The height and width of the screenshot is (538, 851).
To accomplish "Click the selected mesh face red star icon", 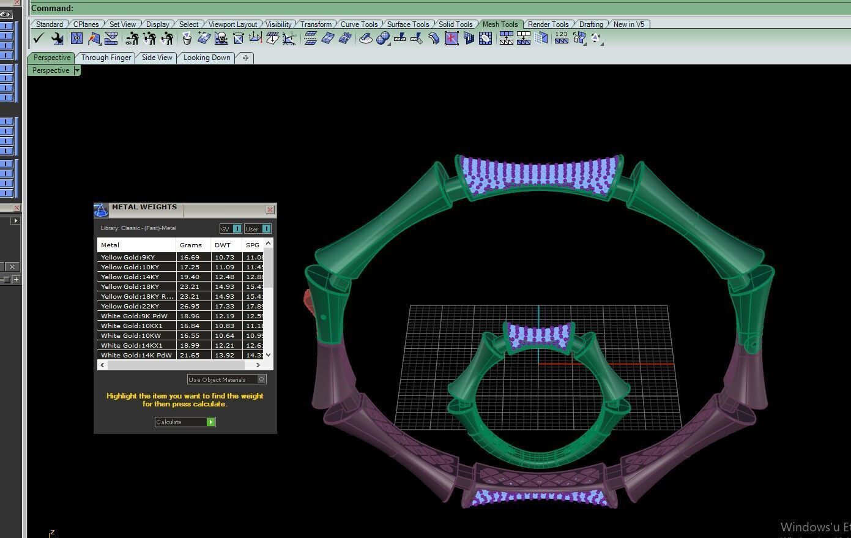I will (x=452, y=39).
